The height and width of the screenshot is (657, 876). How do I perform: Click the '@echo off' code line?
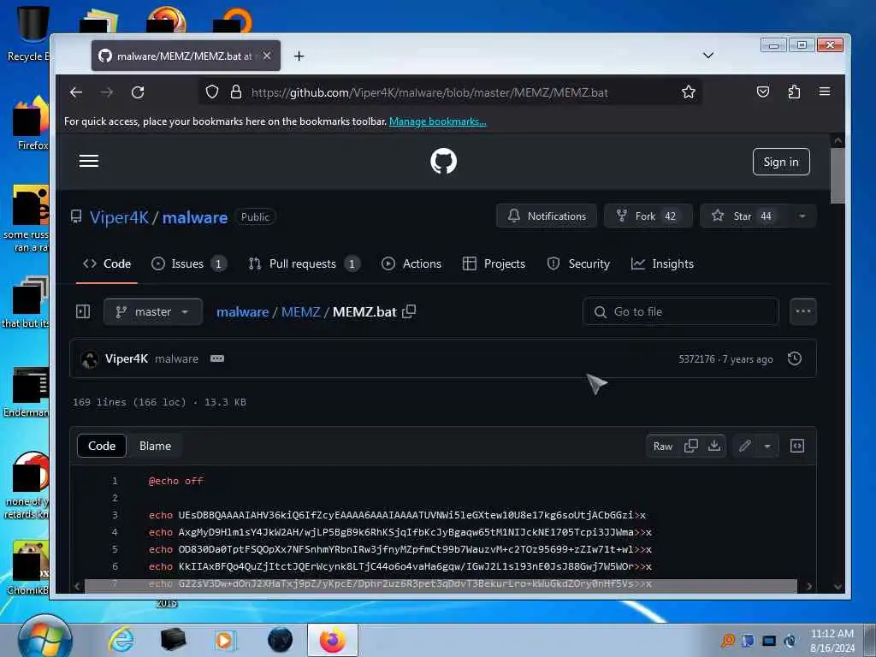tap(175, 481)
